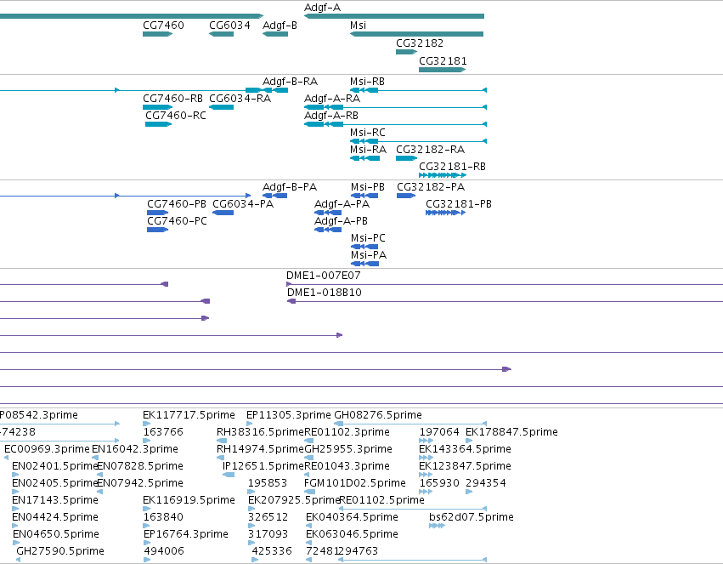Click the Adgf-A gene label
The width and height of the screenshot is (723, 564).
(322, 8)
